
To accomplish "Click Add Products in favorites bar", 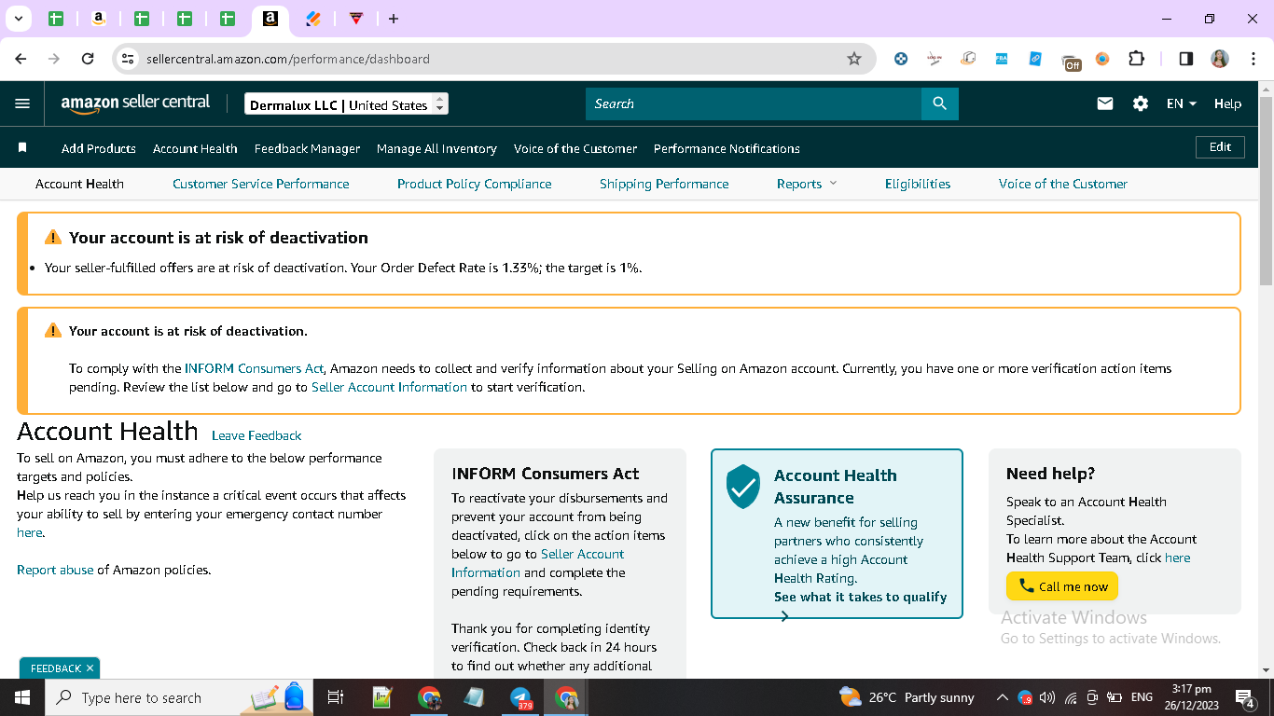I will point(99,148).
